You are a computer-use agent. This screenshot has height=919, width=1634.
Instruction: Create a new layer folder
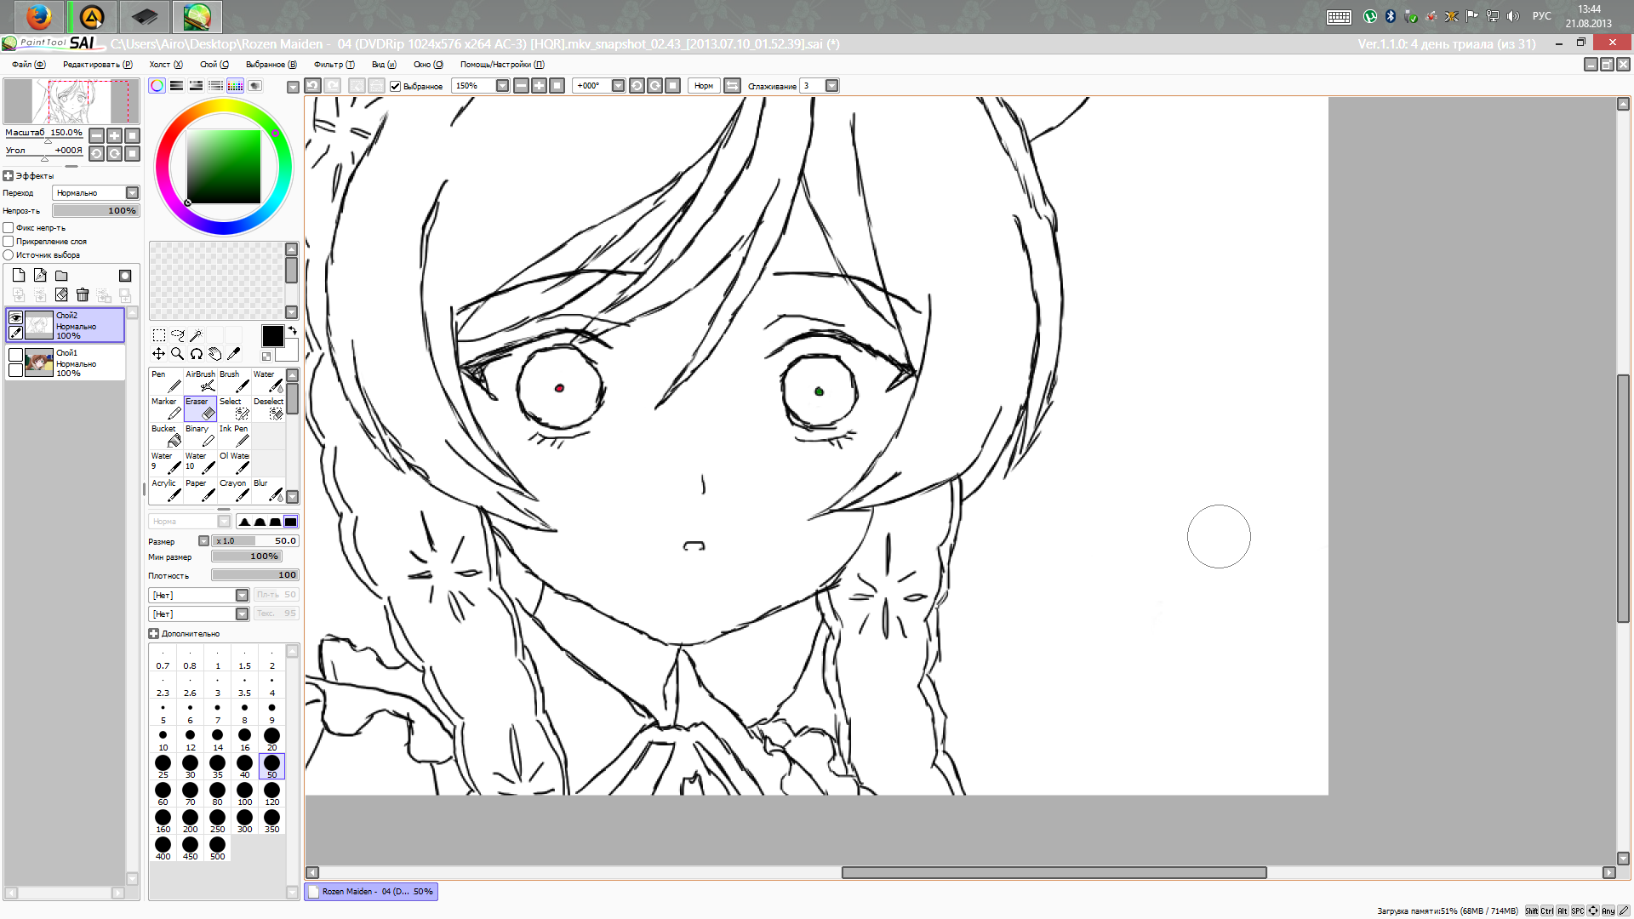pyautogui.click(x=61, y=276)
